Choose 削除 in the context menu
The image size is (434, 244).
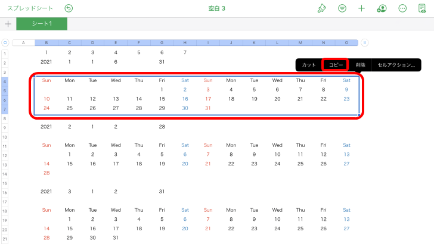(x=360, y=65)
